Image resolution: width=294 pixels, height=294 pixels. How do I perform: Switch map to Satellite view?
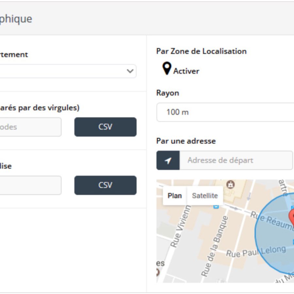(x=205, y=196)
